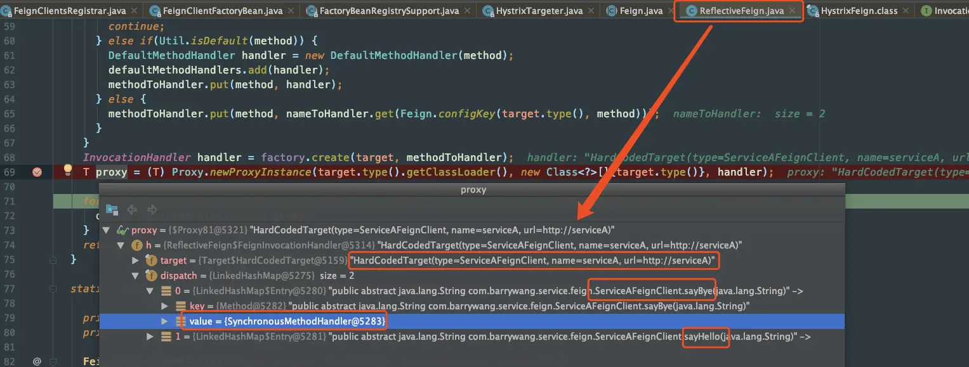The height and width of the screenshot is (367, 969).
Task: Select the dispatch = {LinkedHashMap@5275} row
Action: (x=471, y=276)
